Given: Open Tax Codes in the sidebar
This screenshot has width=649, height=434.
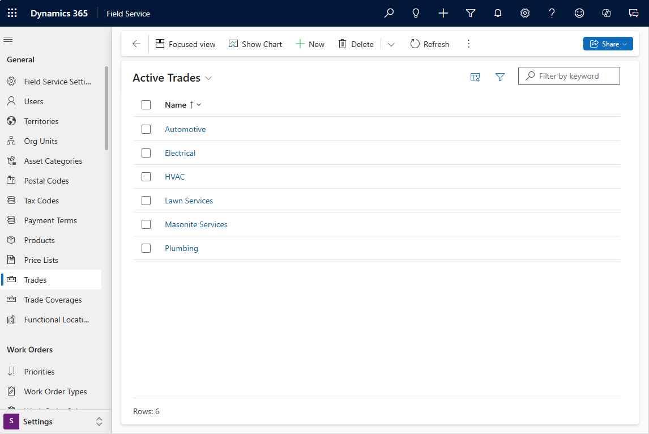Looking at the screenshot, I should click(x=52, y=201).
